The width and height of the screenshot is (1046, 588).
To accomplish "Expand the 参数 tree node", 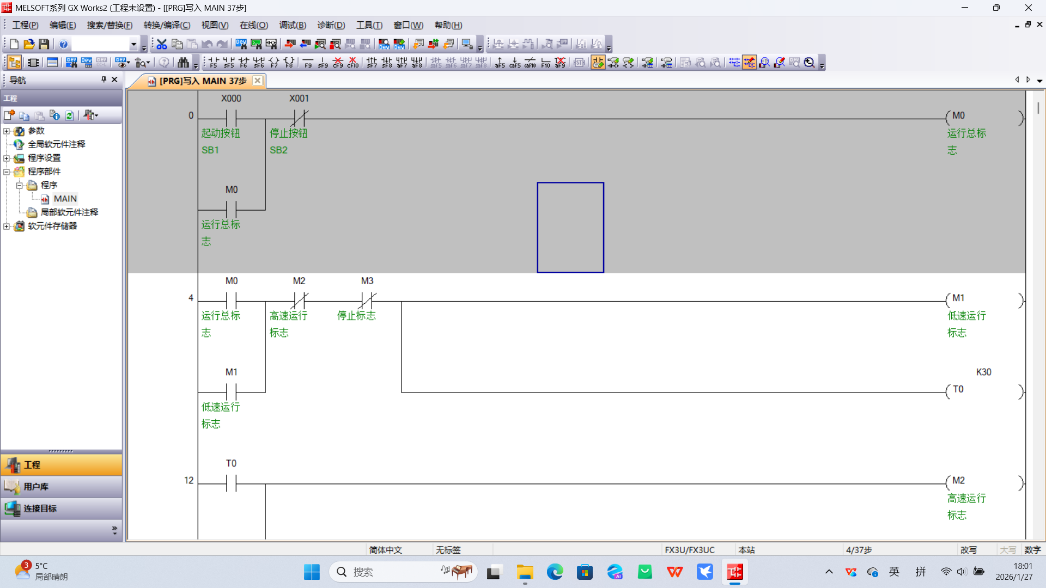I will [7, 131].
